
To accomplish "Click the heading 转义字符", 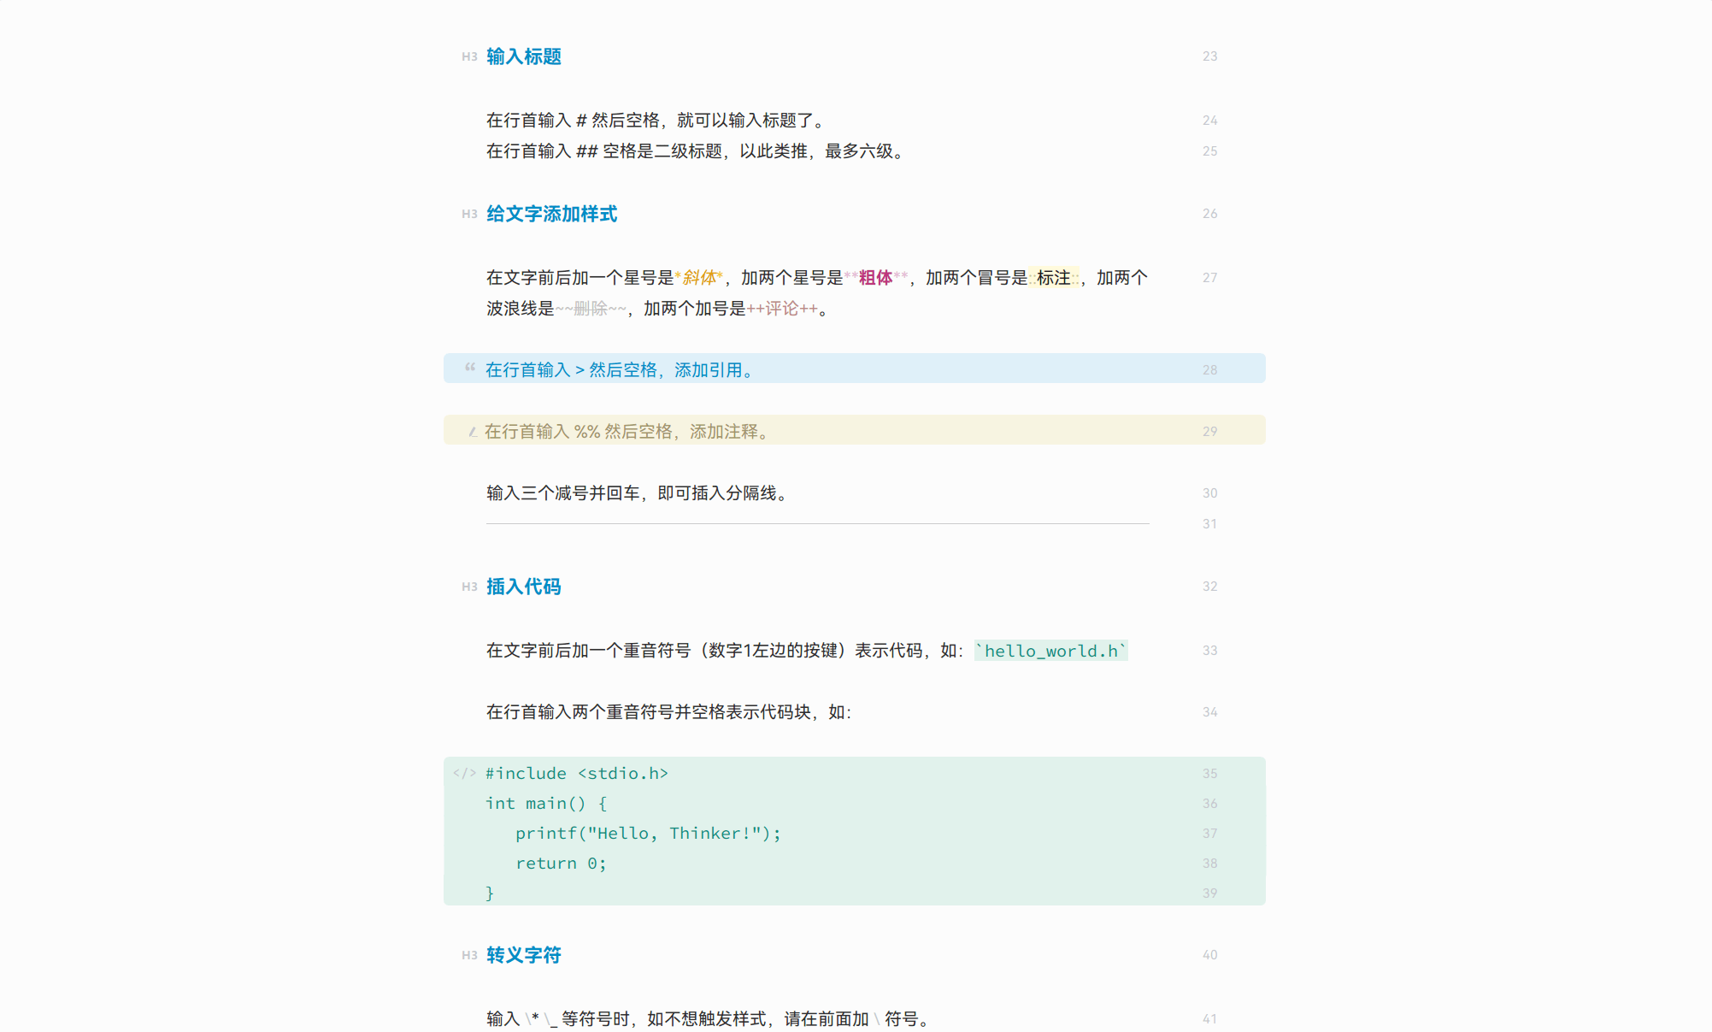I will pos(524,955).
